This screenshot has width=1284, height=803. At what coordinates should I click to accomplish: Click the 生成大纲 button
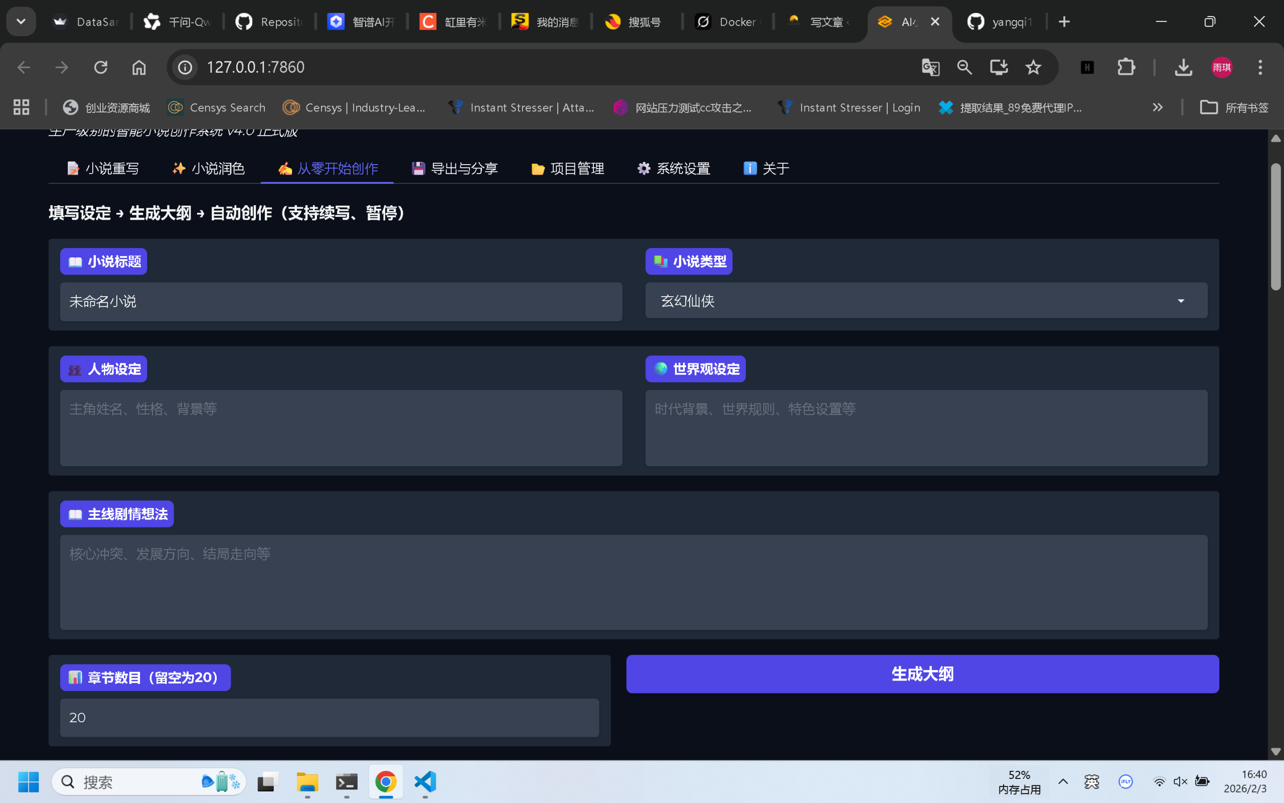(922, 674)
